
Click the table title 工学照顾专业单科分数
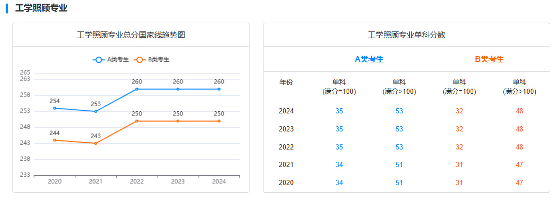pos(407,35)
